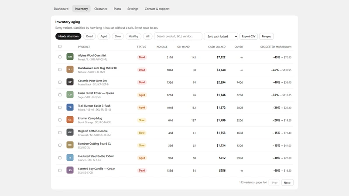Screen dimensions: 349x196
Task: Click the NO SALE column header
Action: tap(162, 47)
